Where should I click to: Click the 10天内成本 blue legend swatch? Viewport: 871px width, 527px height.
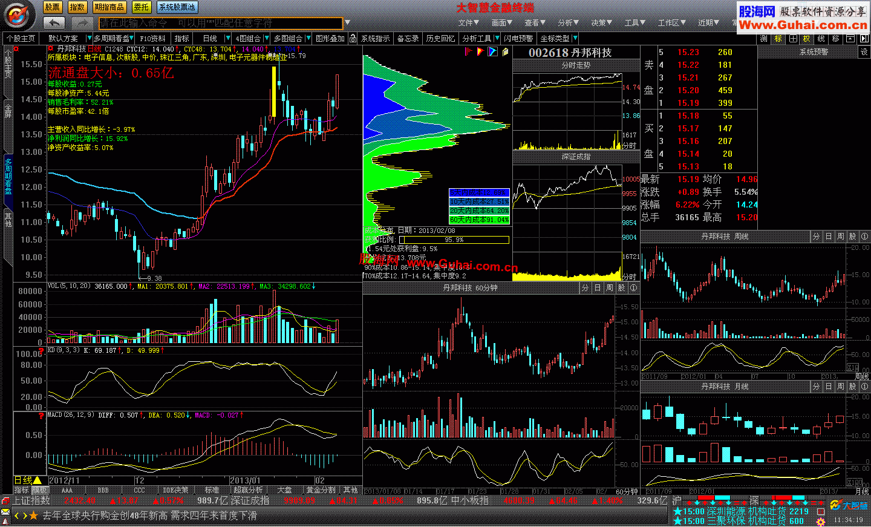click(480, 201)
